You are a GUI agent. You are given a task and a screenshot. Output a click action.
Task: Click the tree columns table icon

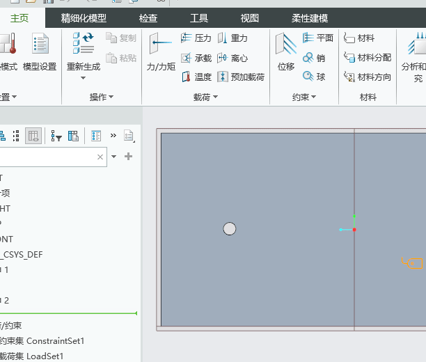pyautogui.click(x=73, y=136)
